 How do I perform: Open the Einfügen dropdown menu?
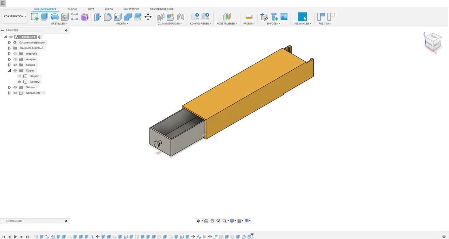(x=274, y=23)
